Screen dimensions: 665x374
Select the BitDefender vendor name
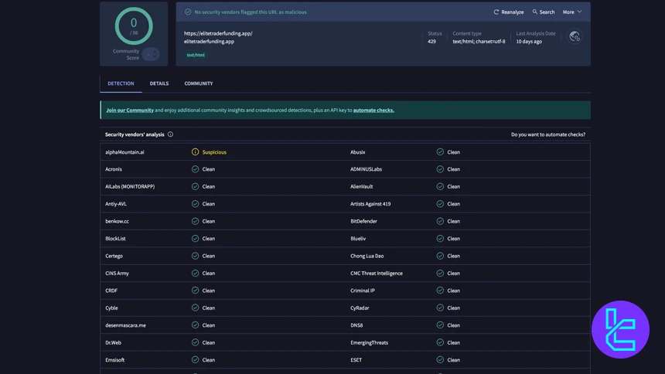[363, 221]
